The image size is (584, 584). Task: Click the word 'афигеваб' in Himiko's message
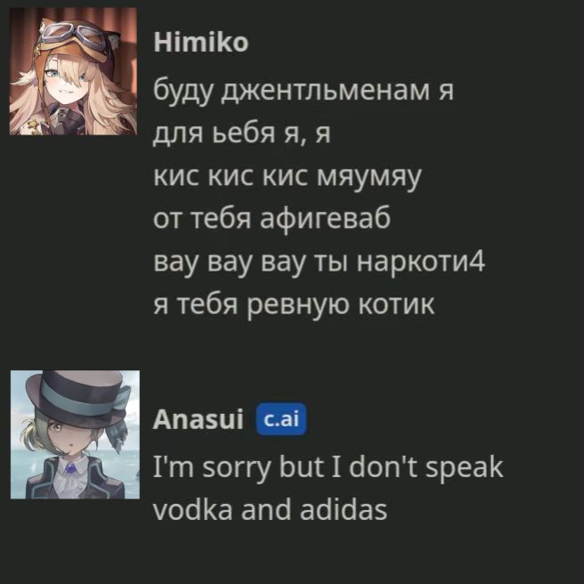tap(325, 219)
